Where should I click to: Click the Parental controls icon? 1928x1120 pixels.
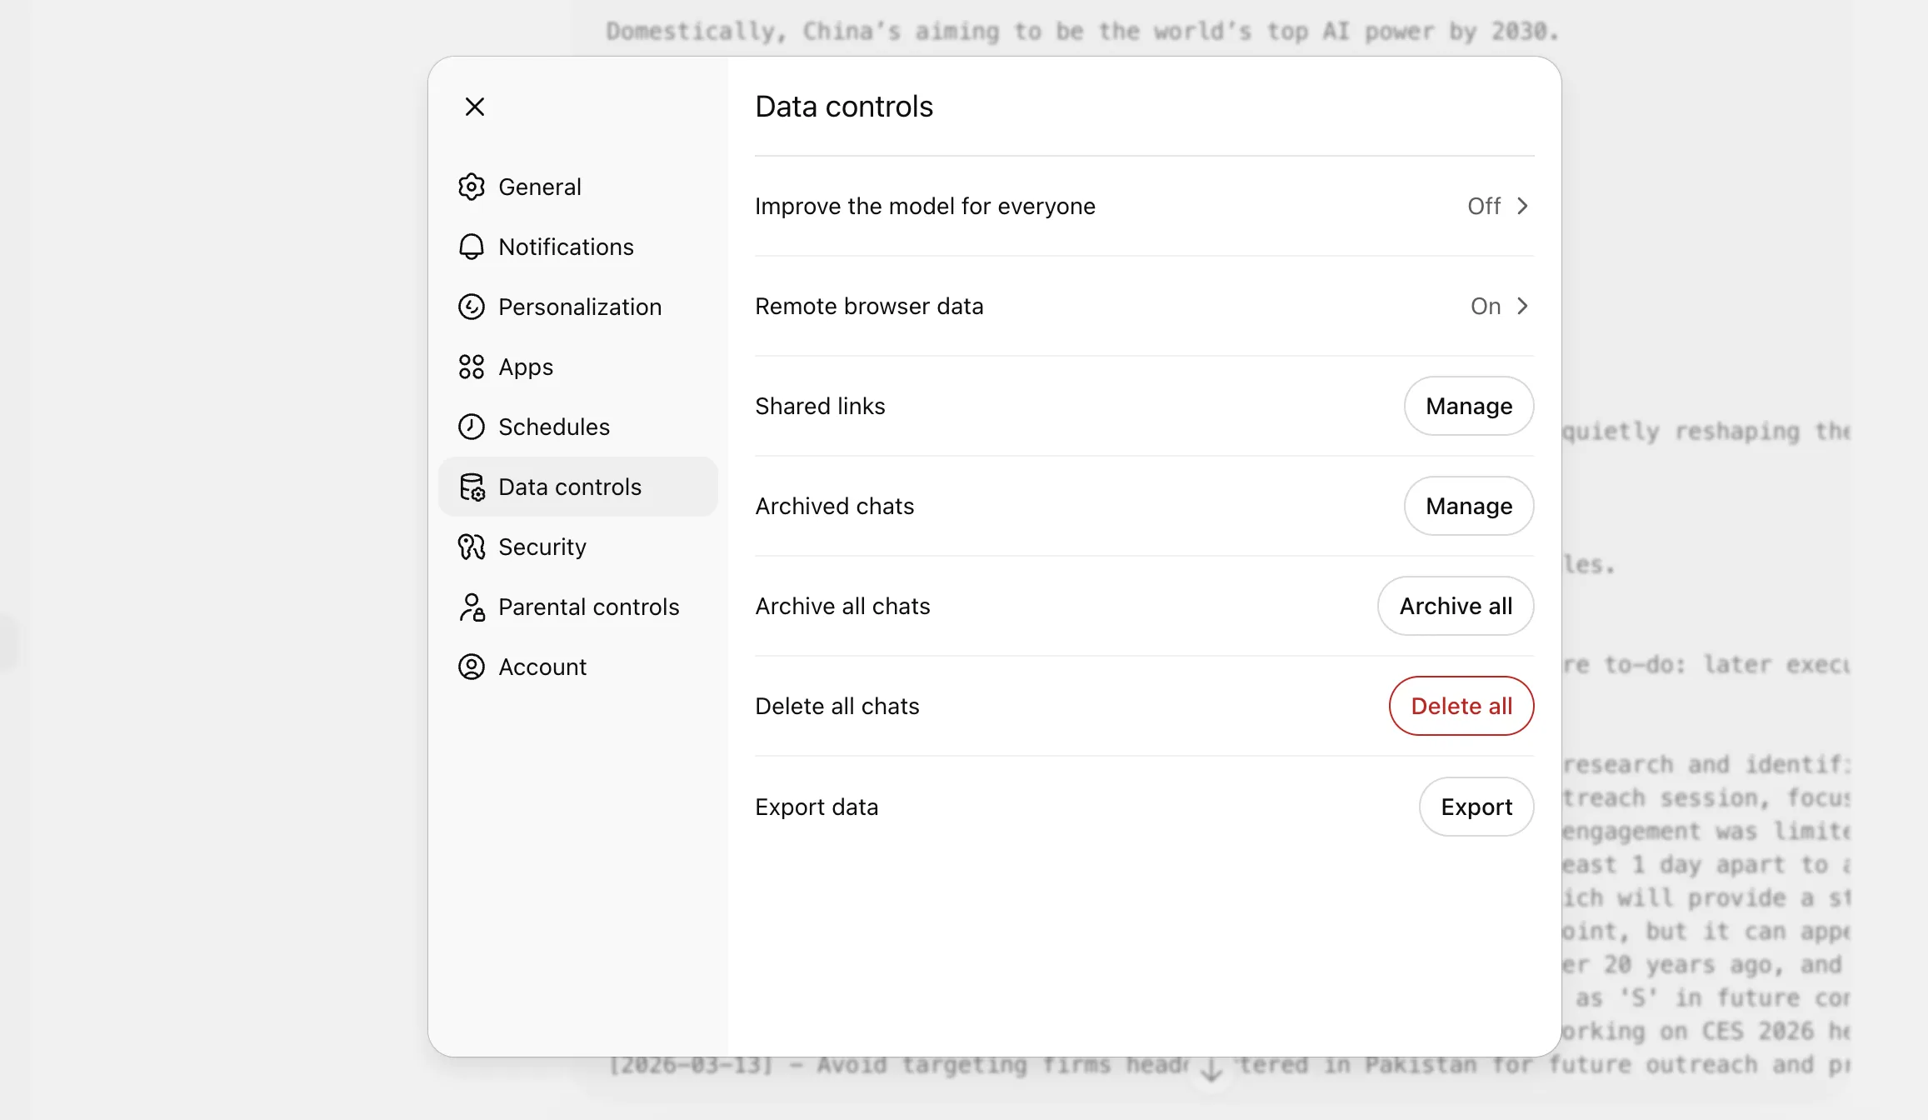[x=472, y=607]
